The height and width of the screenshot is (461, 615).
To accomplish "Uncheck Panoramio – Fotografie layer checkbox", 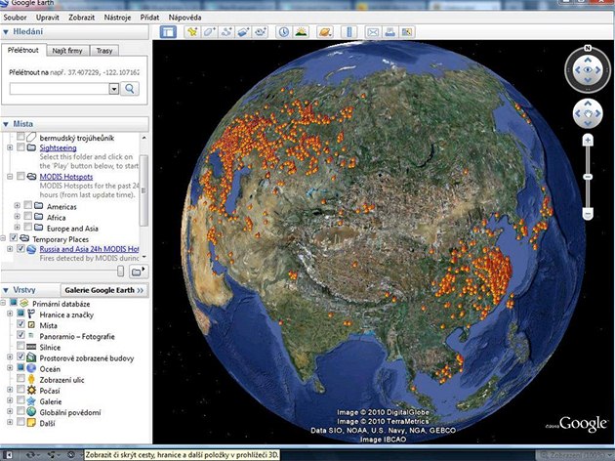I will (20, 335).
